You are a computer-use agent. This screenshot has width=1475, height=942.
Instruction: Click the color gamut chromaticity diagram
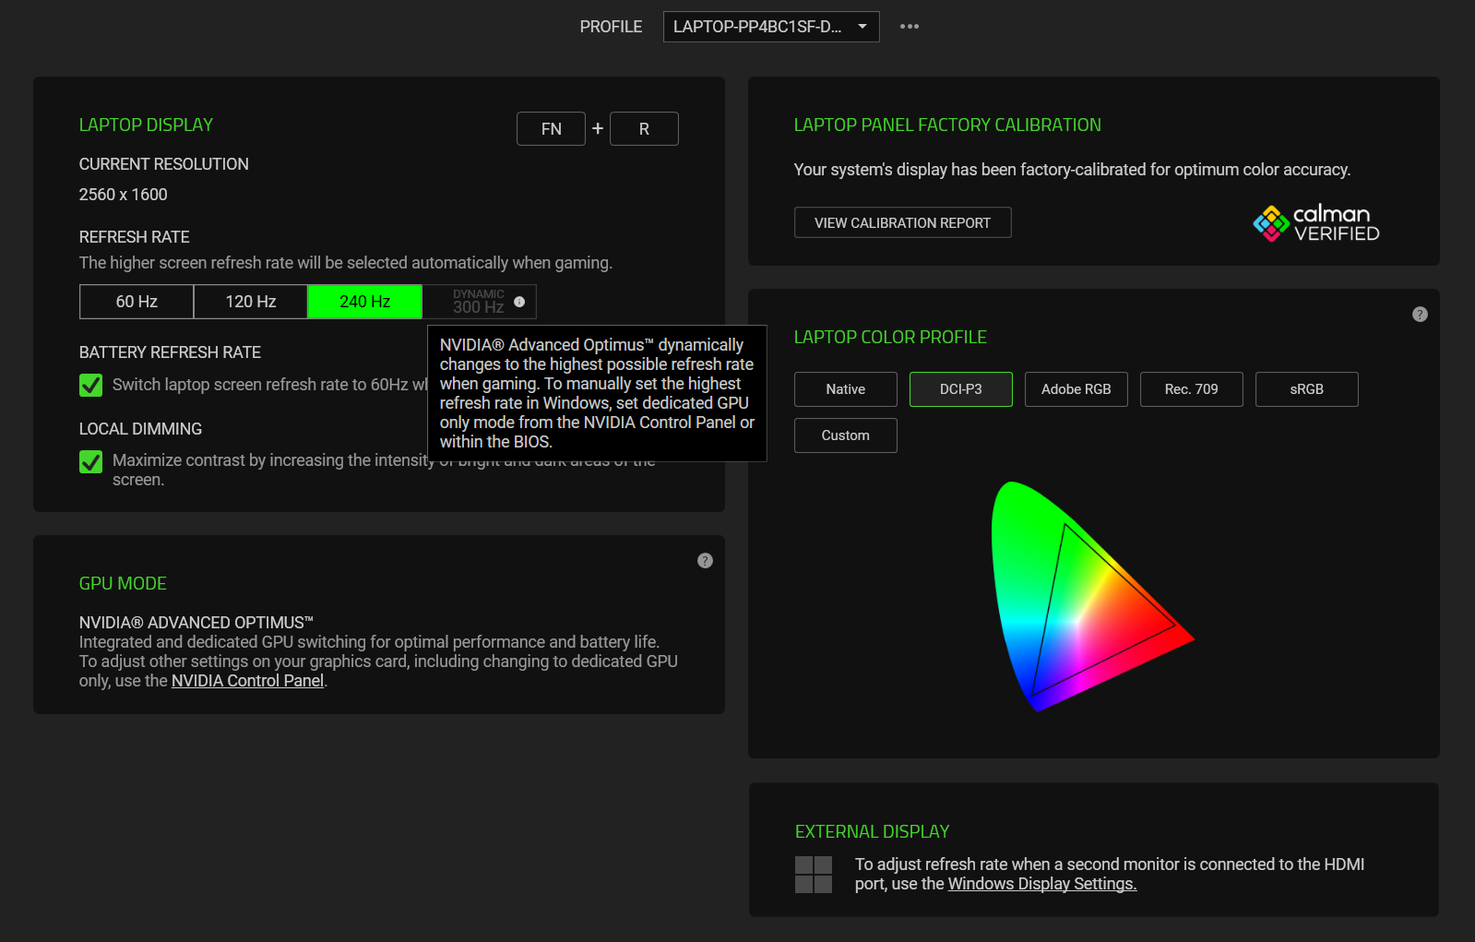(1079, 600)
